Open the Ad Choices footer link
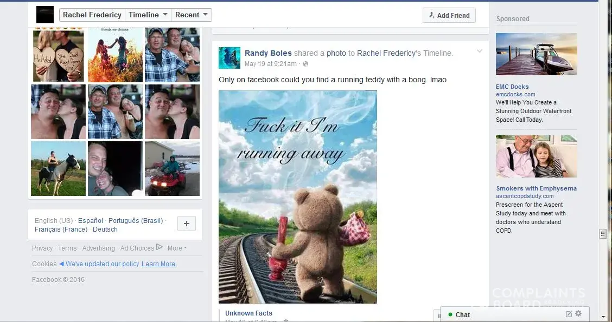The width and height of the screenshot is (612, 322). [x=137, y=248]
